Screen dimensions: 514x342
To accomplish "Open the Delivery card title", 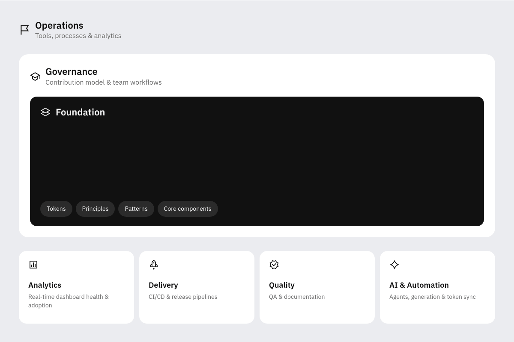I will tap(163, 285).
